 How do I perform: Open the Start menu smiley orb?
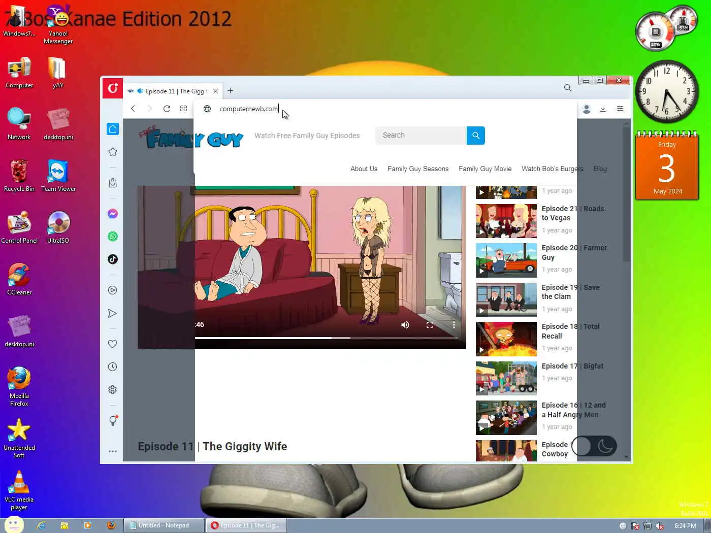pyautogui.click(x=14, y=525)
